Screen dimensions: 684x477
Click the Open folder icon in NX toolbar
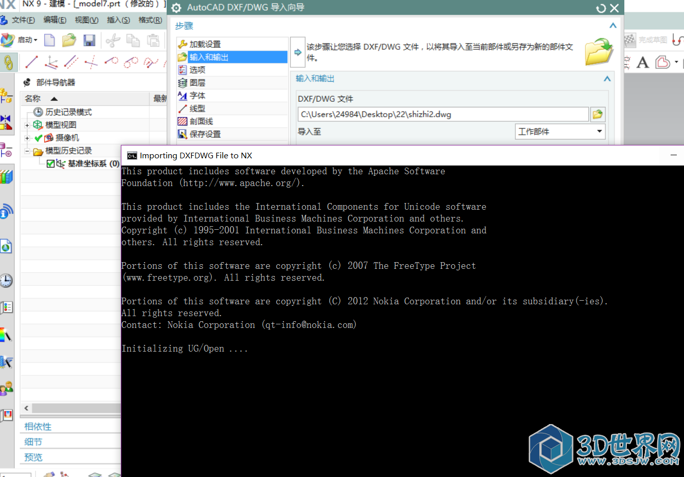pos(69,40)
